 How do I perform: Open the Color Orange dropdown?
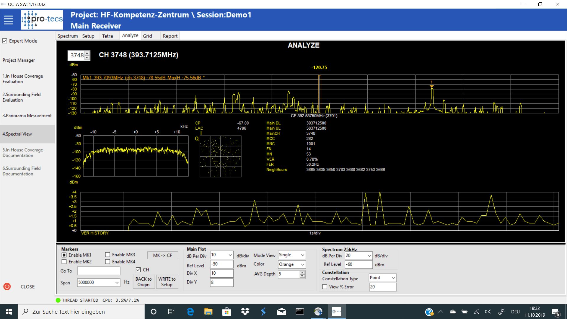pos(302,265)
